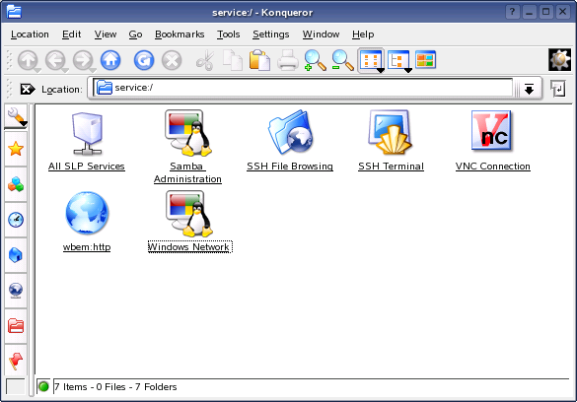Switch to Tree View mode

[x=398, y=61]
